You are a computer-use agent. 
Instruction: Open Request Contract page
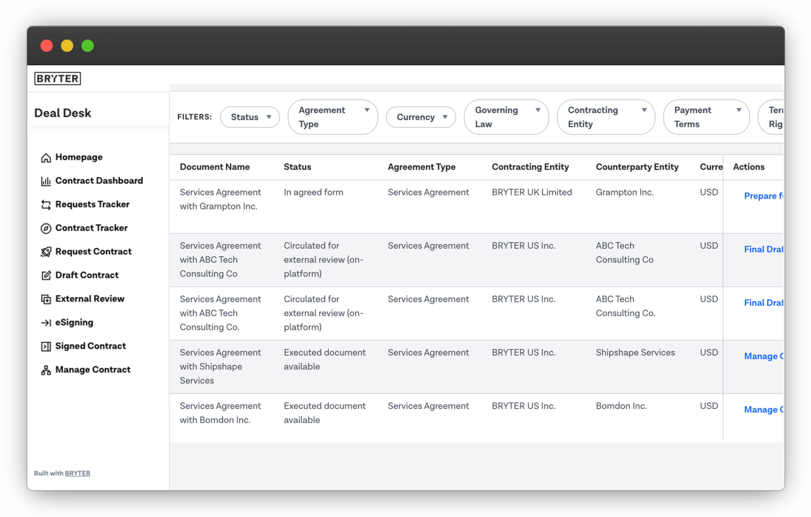click(x=93, y=251)
